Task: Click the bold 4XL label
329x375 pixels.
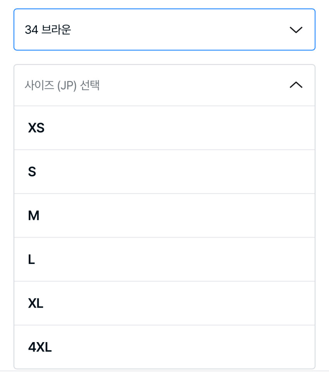Action: pyautogui.click(x=40, y=348)
